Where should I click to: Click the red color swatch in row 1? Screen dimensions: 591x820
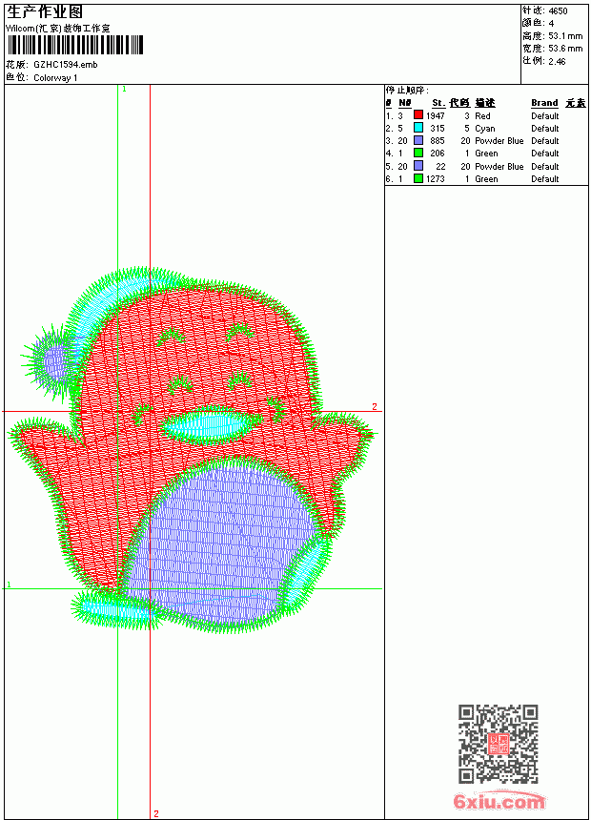(x=418, y=114)
